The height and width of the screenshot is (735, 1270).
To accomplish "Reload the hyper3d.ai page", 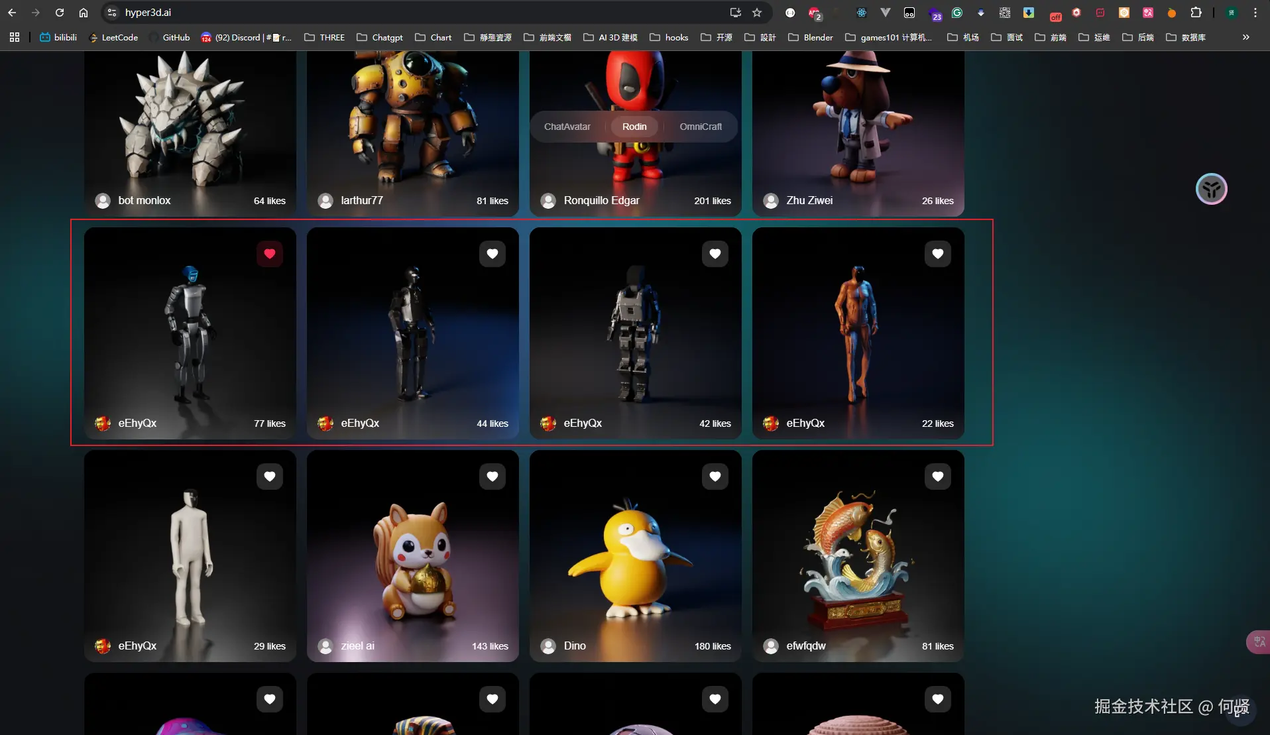I will click(60, 13).
